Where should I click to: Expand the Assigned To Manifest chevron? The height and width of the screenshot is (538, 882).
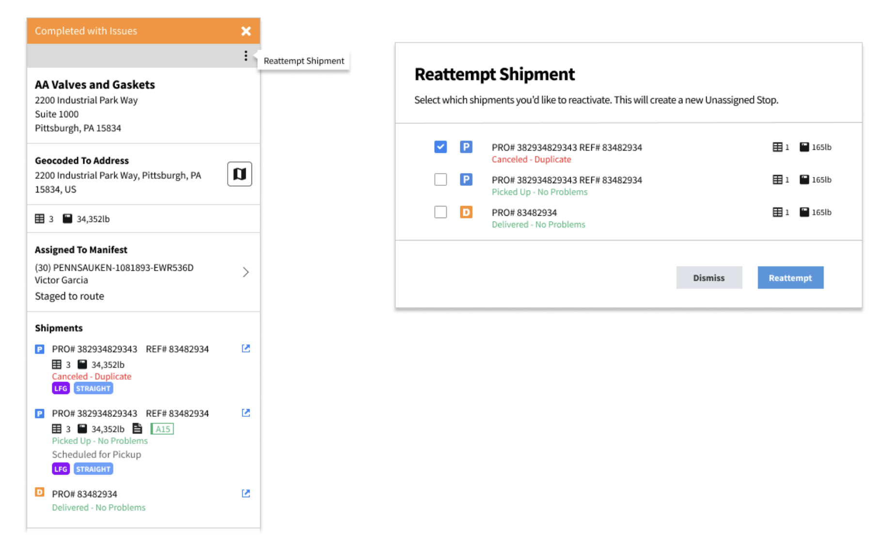tap(246, 272)
